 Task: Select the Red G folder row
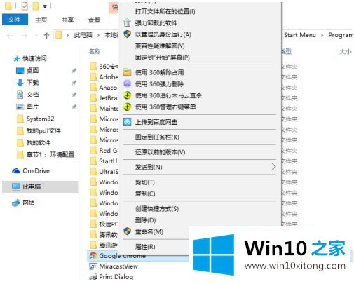104,151
